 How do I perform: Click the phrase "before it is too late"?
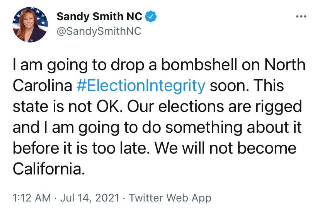click(x=97, y=148)
